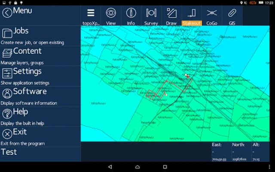Tap the battery status icon
This screenshot has height=172, width=275.
pyautogui.click(x=261, y=3)
